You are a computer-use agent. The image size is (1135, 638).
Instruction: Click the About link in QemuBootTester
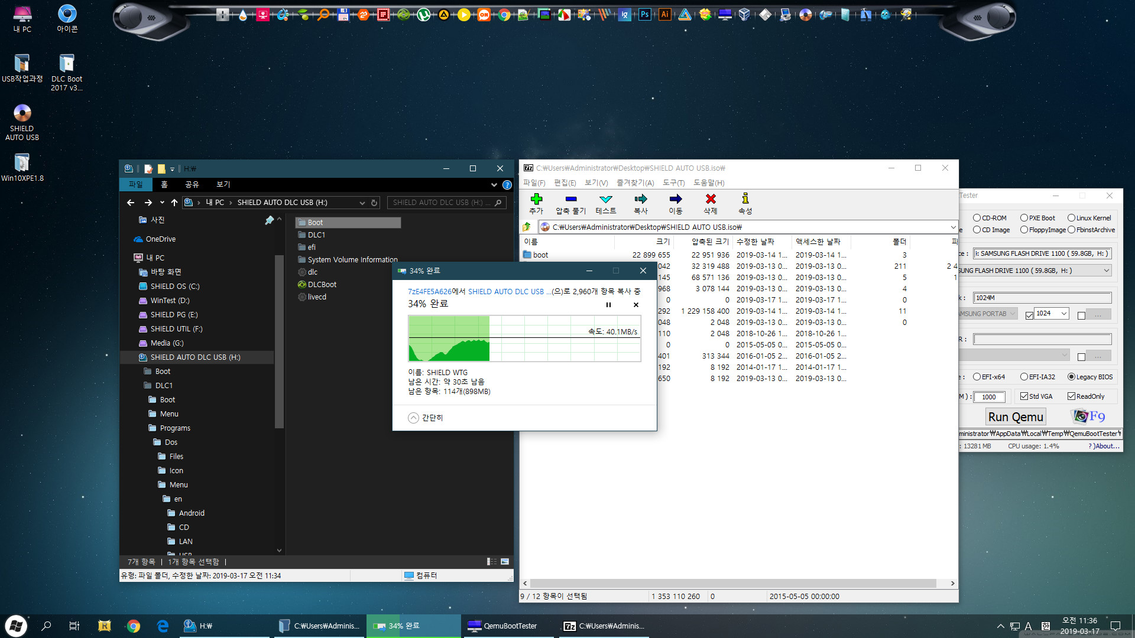[x=1104, y=446]
